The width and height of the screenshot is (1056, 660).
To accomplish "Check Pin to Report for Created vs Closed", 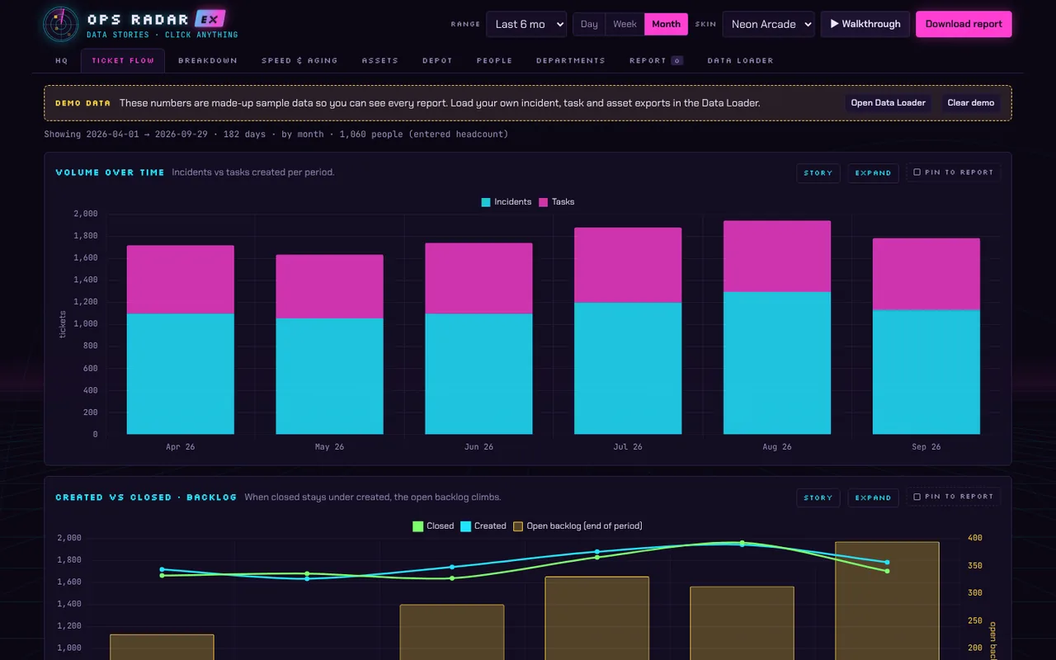I will coord(917,497).
